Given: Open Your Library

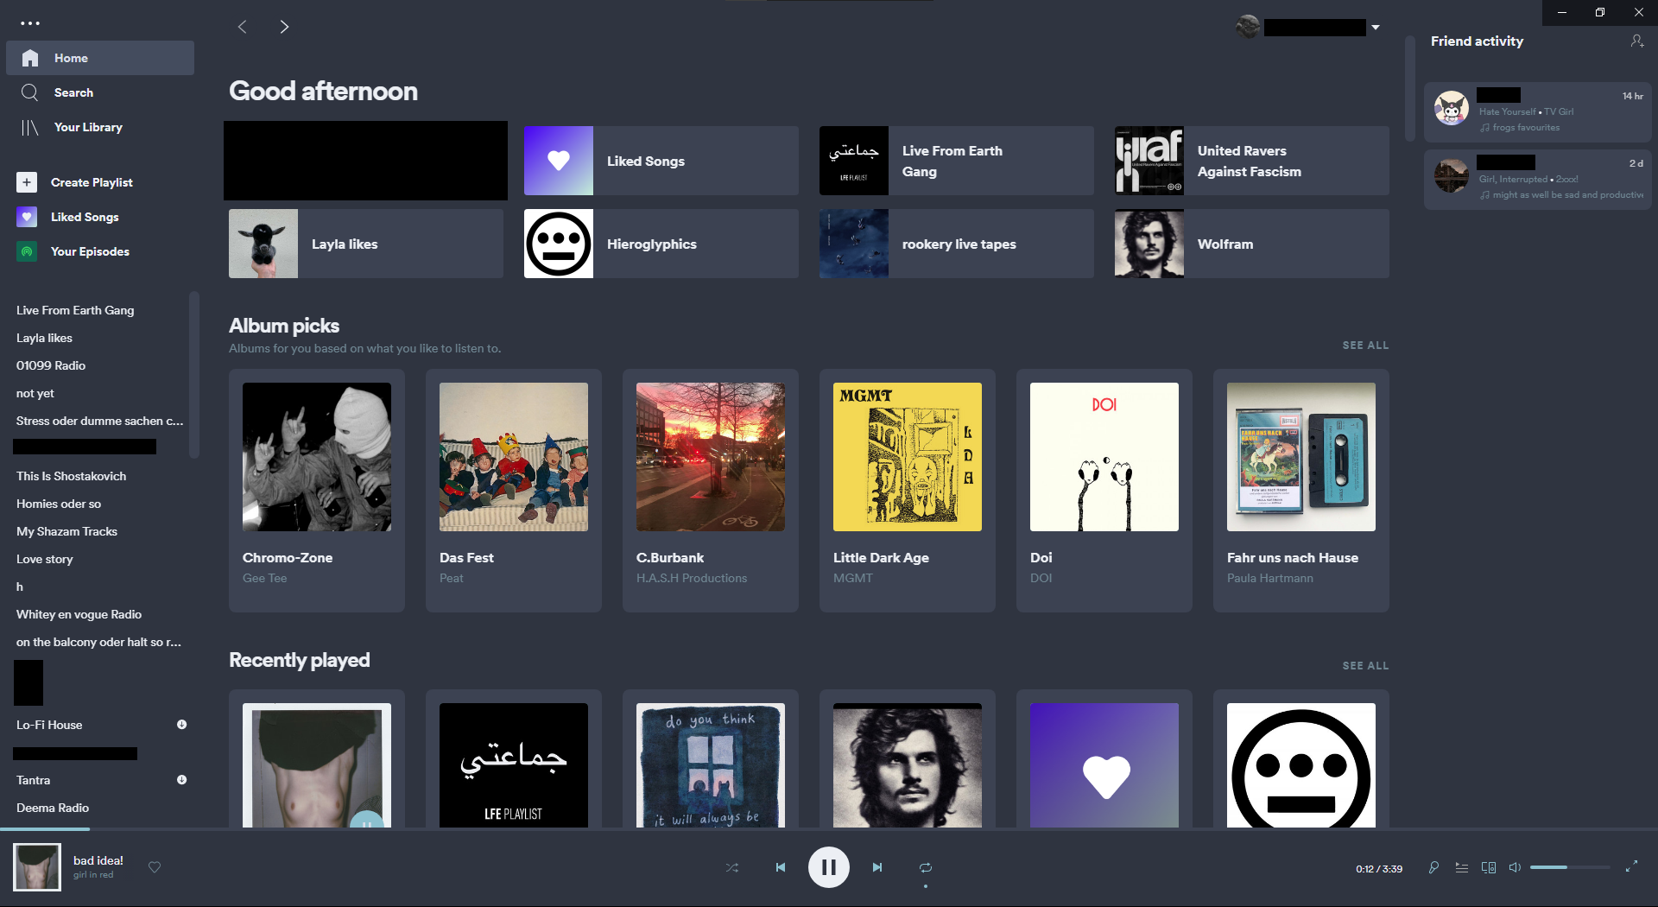Looking at the screenshot, I should point(100,127).
